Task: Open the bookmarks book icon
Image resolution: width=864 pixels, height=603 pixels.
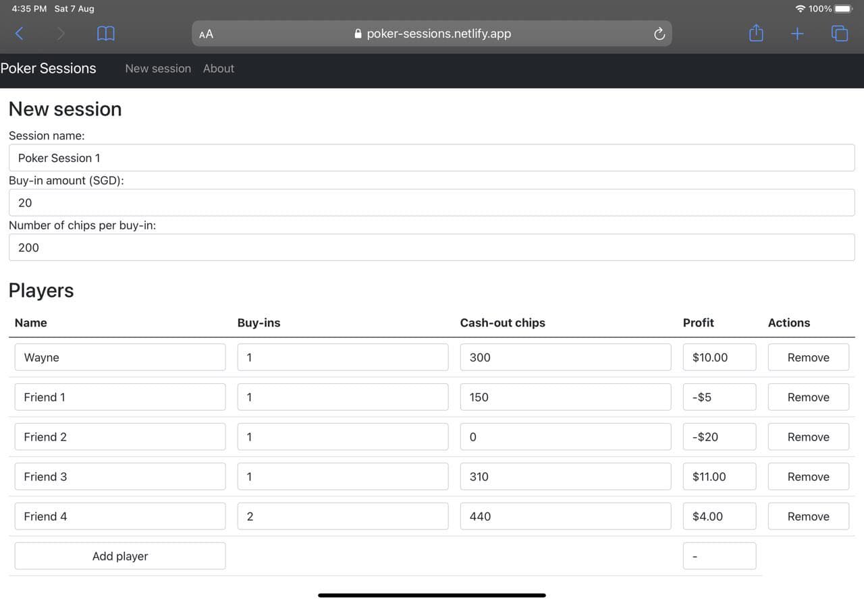Action: point(106,34)
